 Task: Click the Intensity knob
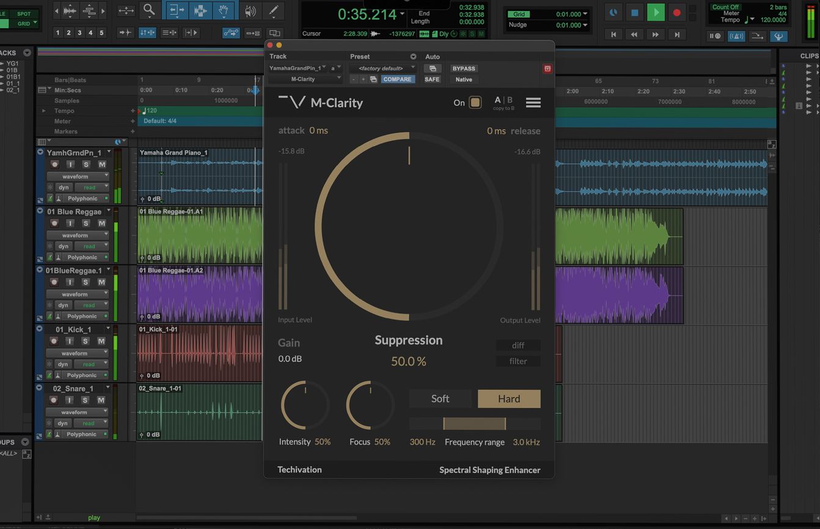tap(305, 405)
